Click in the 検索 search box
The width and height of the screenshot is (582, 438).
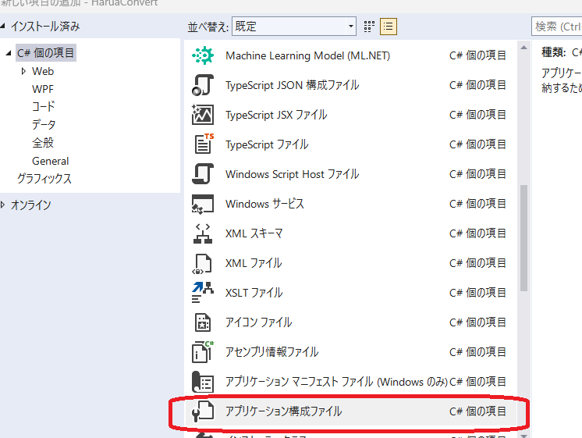[557, 27]
